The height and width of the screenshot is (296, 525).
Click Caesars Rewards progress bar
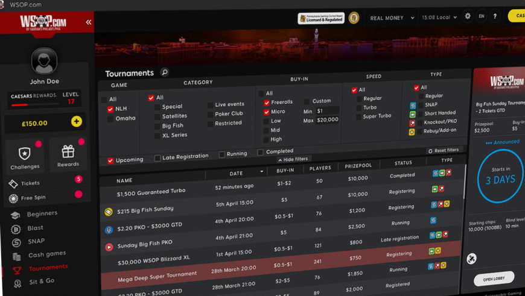tap(35, 105)
